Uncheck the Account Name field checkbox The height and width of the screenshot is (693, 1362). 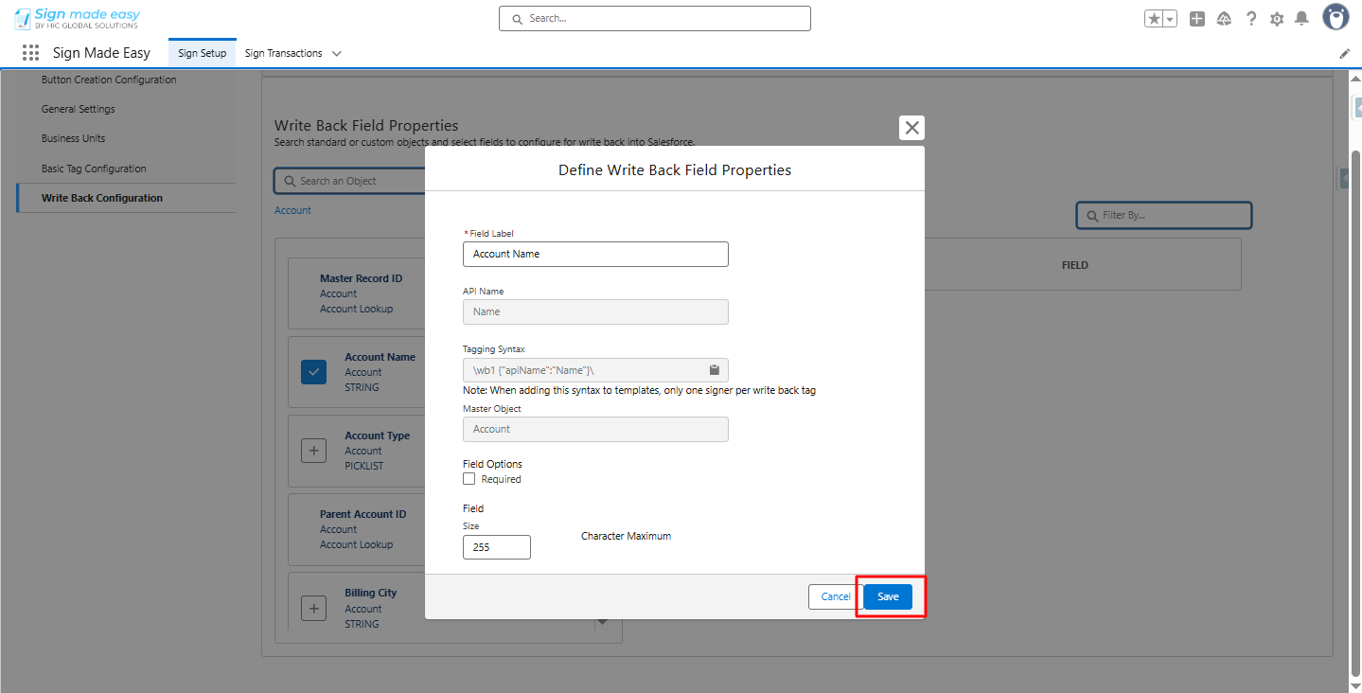click(x=314, y=372)
